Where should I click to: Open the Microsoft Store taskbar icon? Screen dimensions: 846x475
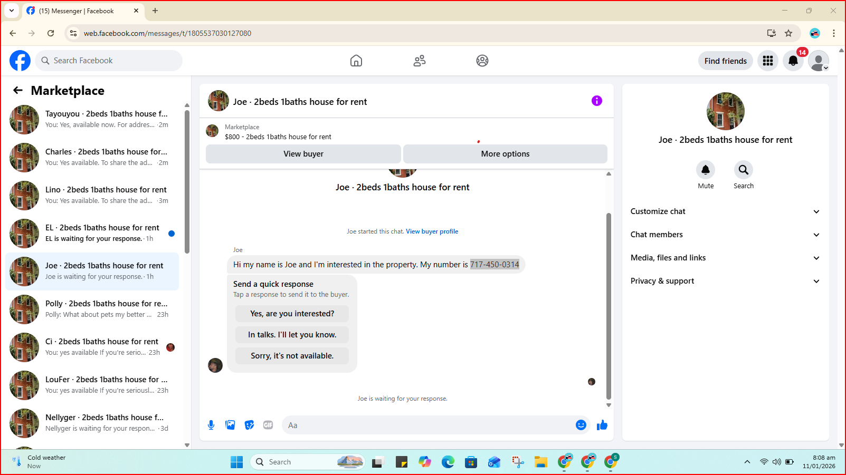[471, 462]
